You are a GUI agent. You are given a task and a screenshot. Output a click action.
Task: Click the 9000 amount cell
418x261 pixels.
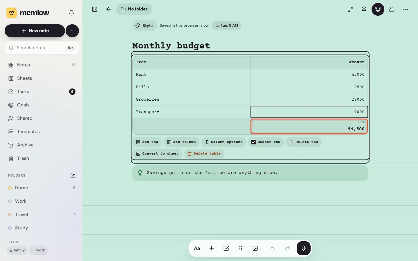309,112
